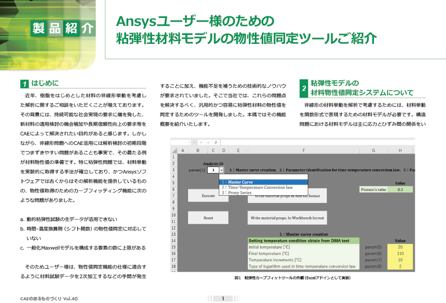Select column header D

tap(224, 151)
